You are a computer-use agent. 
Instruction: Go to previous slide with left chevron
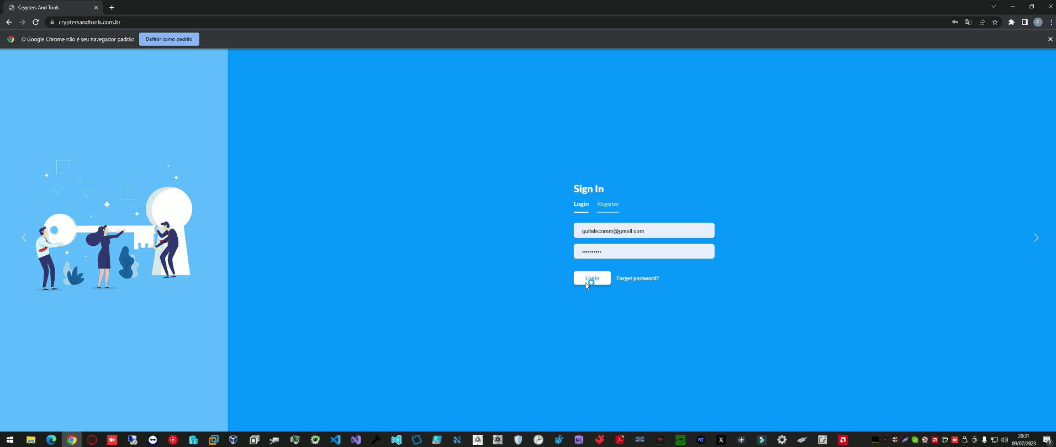pos(24,238)
